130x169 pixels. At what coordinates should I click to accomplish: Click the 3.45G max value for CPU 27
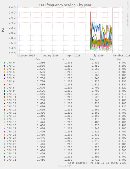[122, 147]
